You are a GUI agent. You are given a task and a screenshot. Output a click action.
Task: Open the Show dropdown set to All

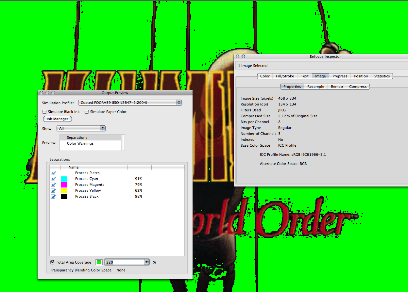pyautogui.click(x=81, y=128)
